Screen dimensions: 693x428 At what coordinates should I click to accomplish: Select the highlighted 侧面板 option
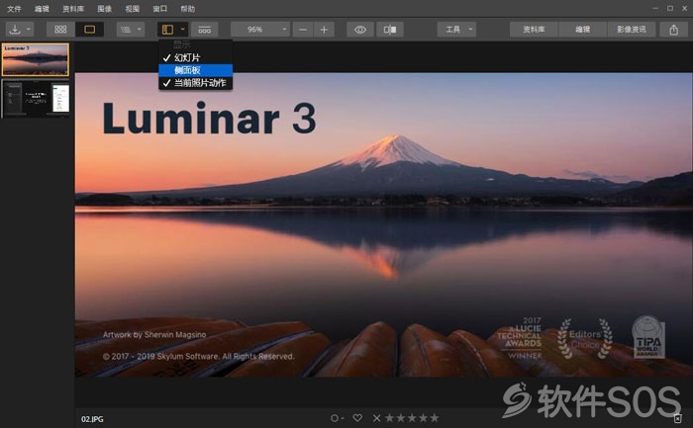coord(195,70)
